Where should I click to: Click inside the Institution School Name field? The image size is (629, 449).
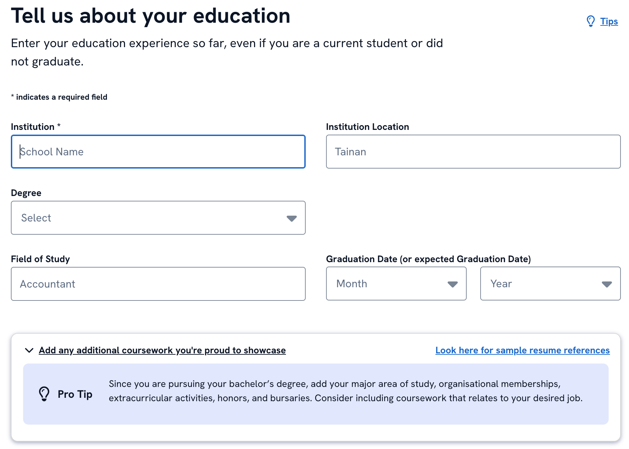click(158, 152)
